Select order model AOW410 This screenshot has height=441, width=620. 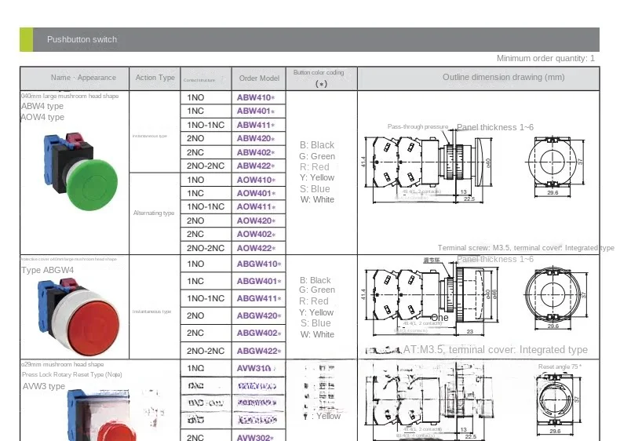(x=256, y=180)
